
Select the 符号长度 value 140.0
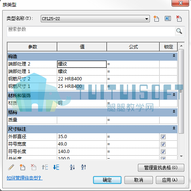pyautogui.click(x=82, y=152)
